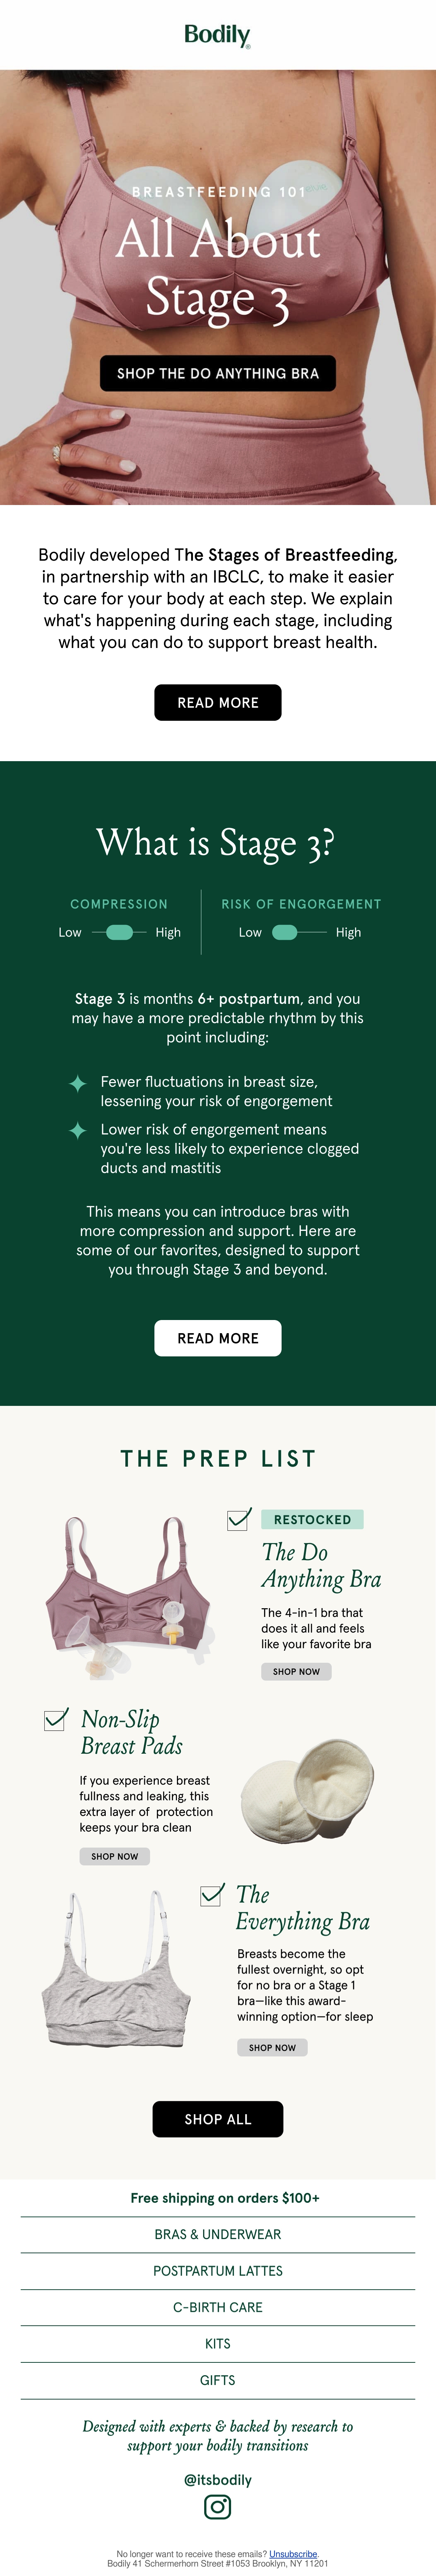Click Shop Now under The Do Anything Bra
Screen dimensions: 436x2576
[296, 1671]
